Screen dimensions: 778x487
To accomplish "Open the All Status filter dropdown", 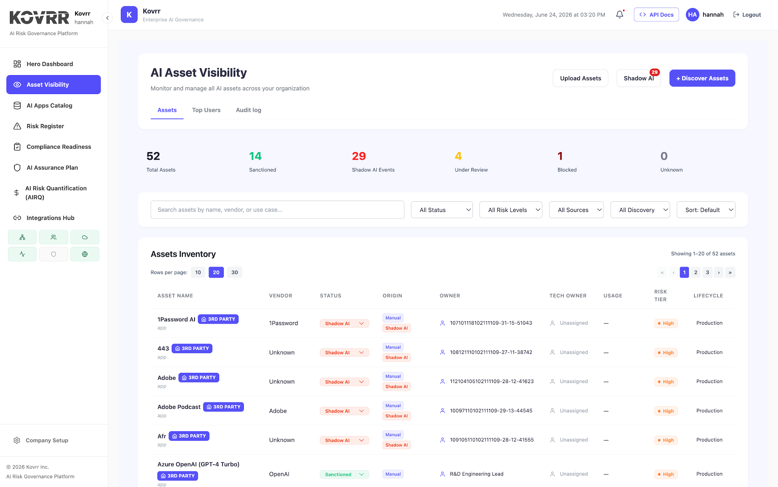I will (442, 210).
